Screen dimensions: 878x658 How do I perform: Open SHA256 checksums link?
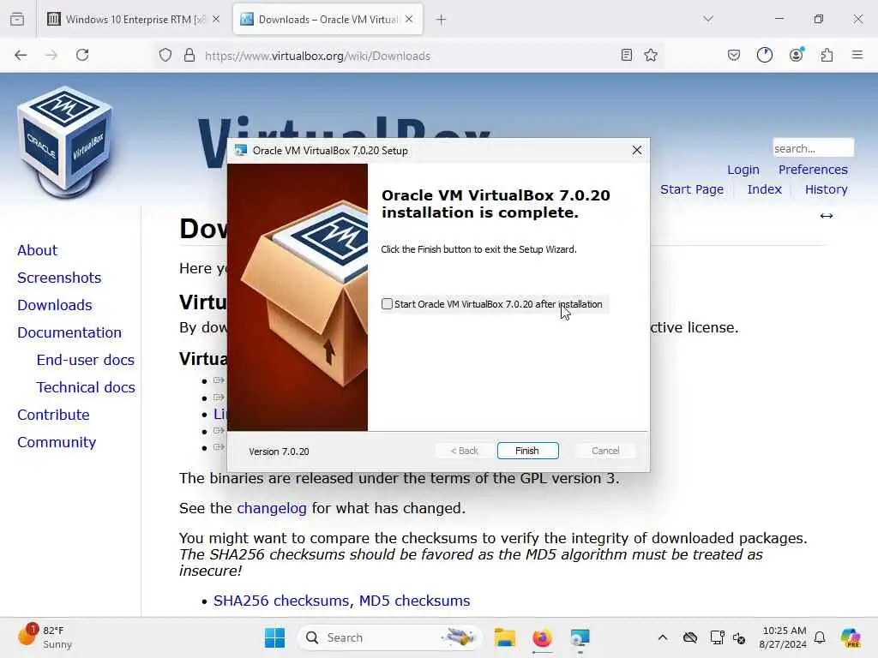(281, 601)
